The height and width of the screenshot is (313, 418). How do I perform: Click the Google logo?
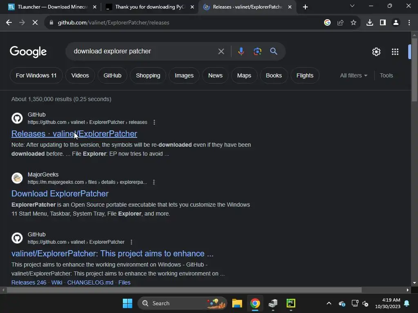[x=28, y=52]
